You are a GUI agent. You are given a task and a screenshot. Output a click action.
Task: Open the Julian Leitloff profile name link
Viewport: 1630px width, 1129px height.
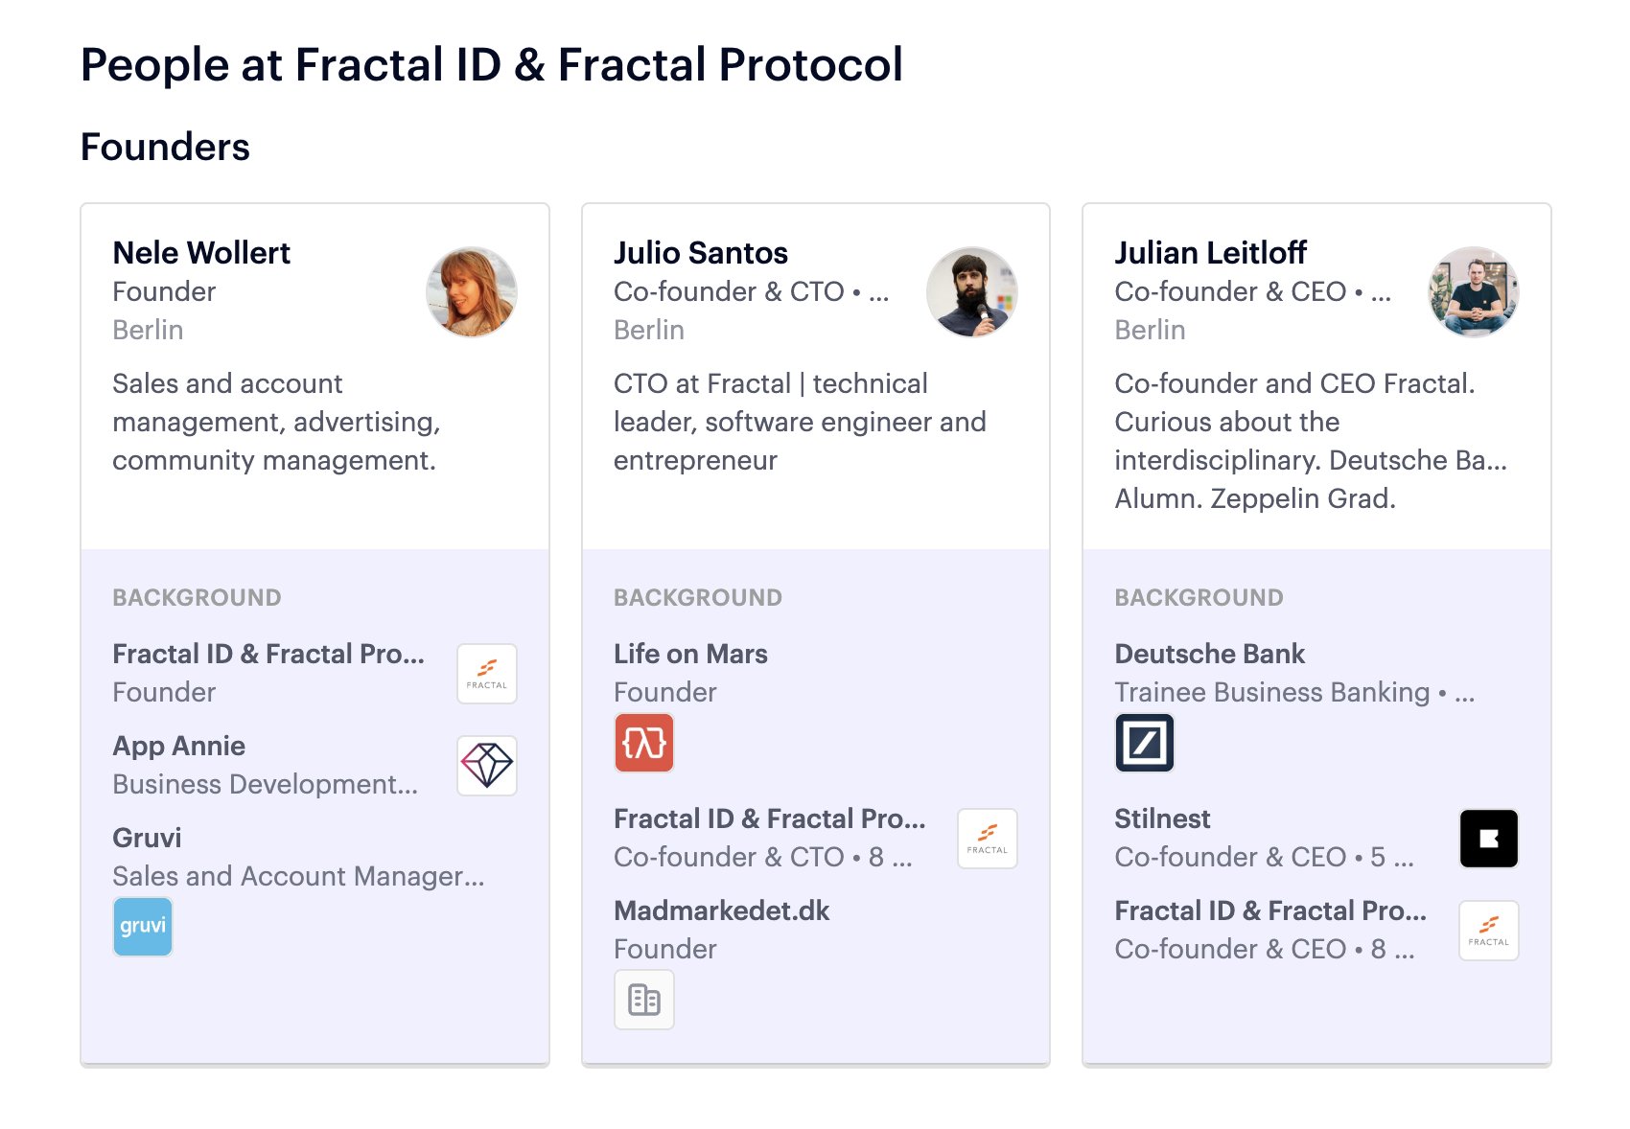tap(1210, 253)
